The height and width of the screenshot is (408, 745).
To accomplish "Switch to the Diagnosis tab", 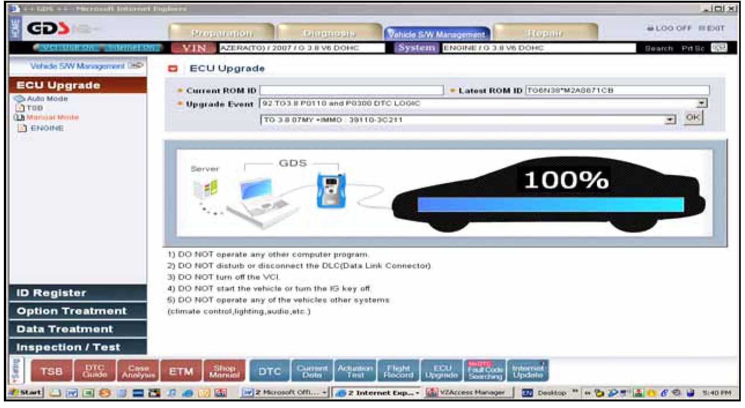I will (x=329, y=33).
